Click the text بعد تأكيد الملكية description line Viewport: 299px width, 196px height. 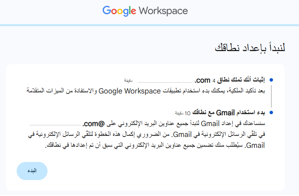146,91
